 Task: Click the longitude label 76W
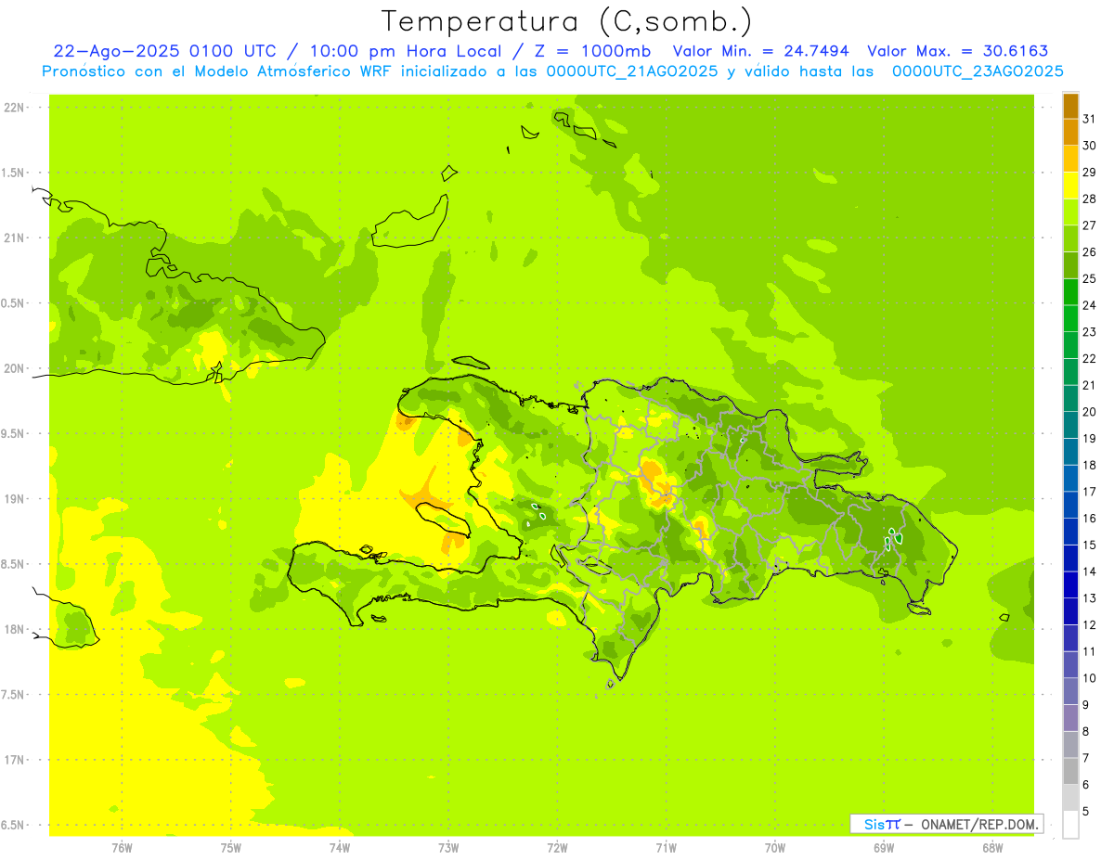click(x=122, y=847)
